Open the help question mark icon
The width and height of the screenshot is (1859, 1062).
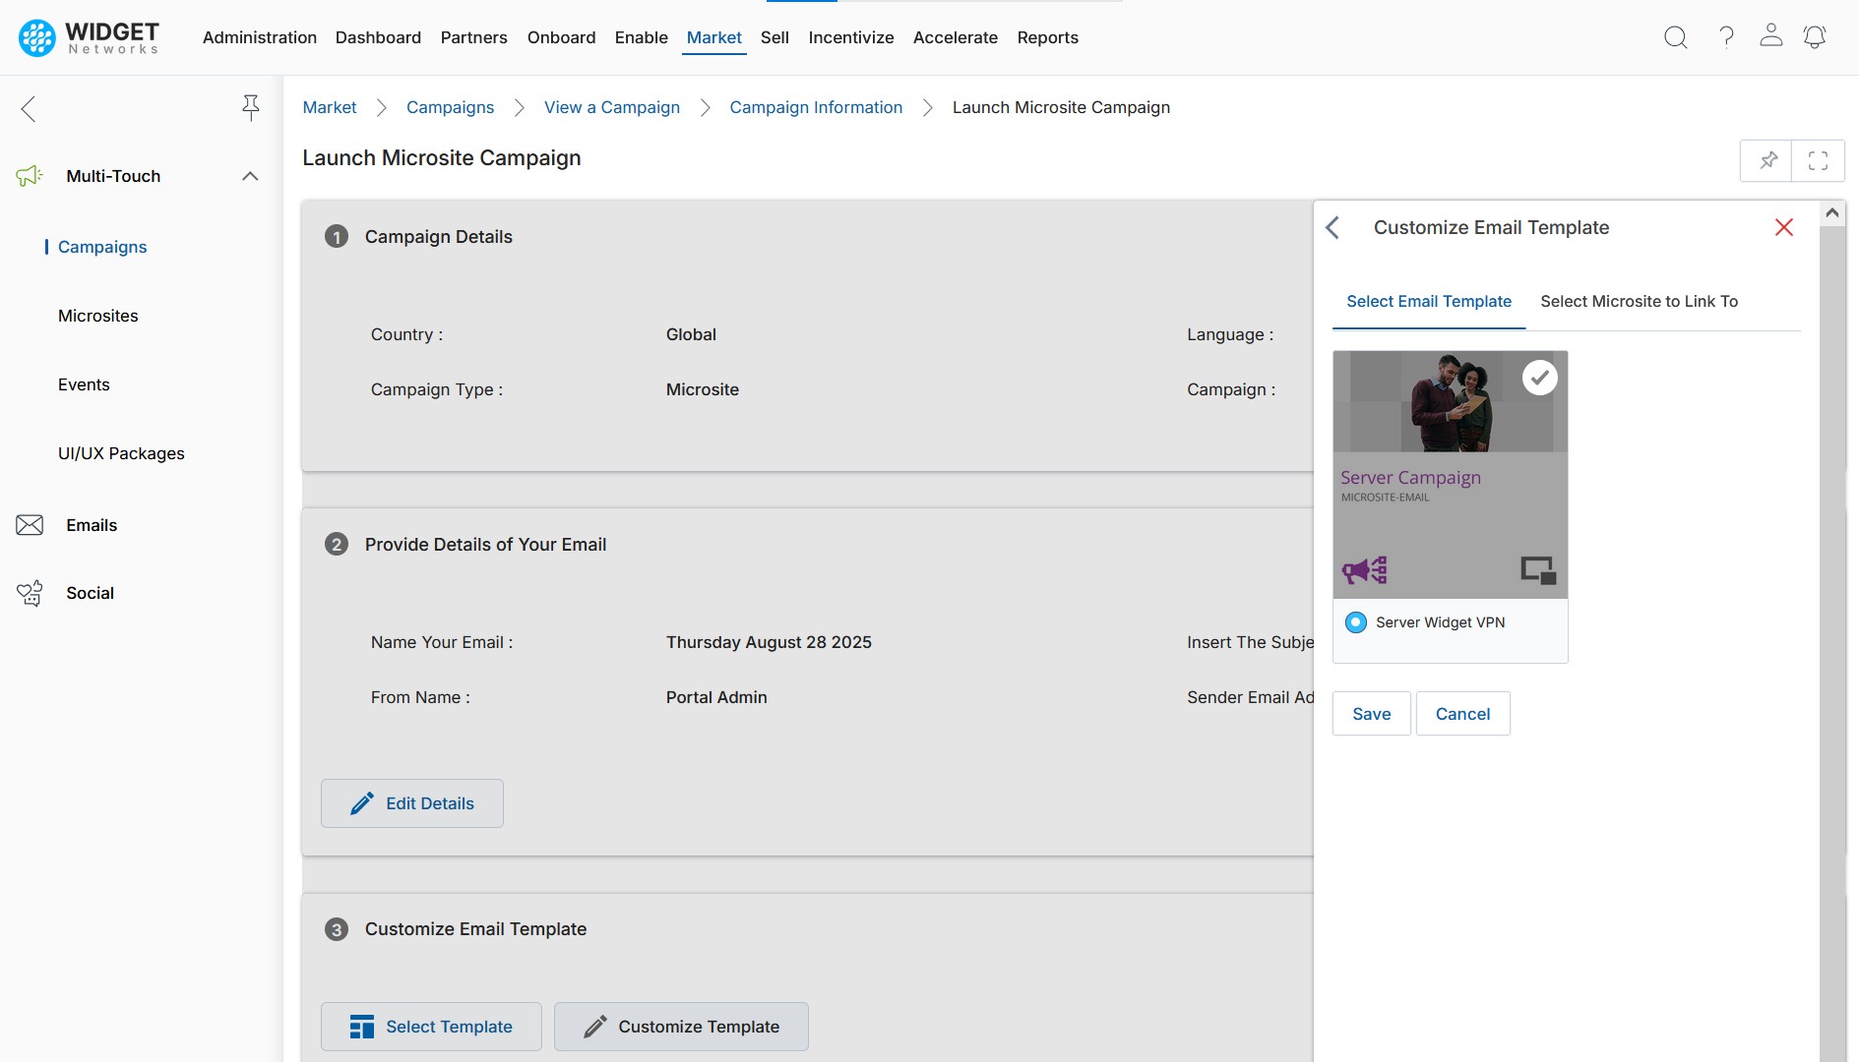(1726, 37)
